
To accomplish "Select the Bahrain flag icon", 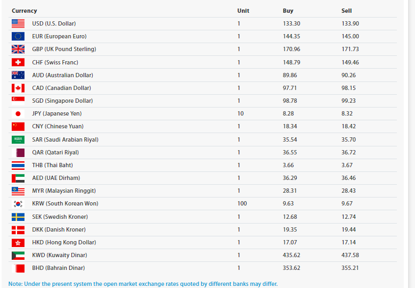I will click(18, 268).
